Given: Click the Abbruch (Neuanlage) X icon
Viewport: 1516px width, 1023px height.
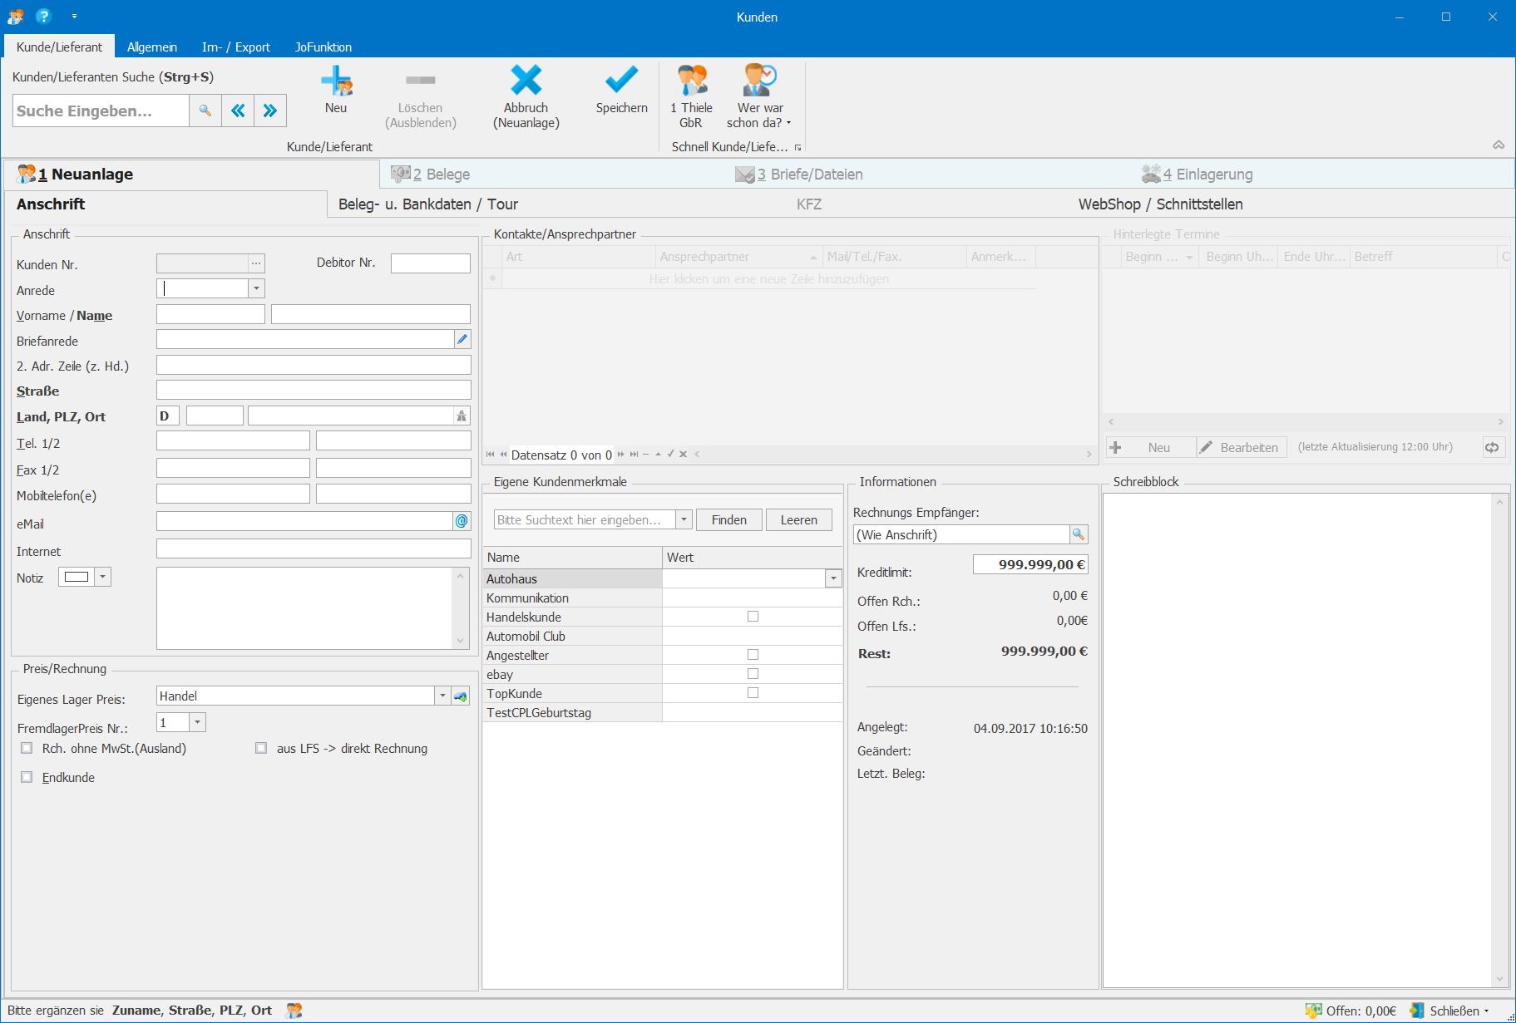Looking at the screenshot, I should tap(526, 81).
